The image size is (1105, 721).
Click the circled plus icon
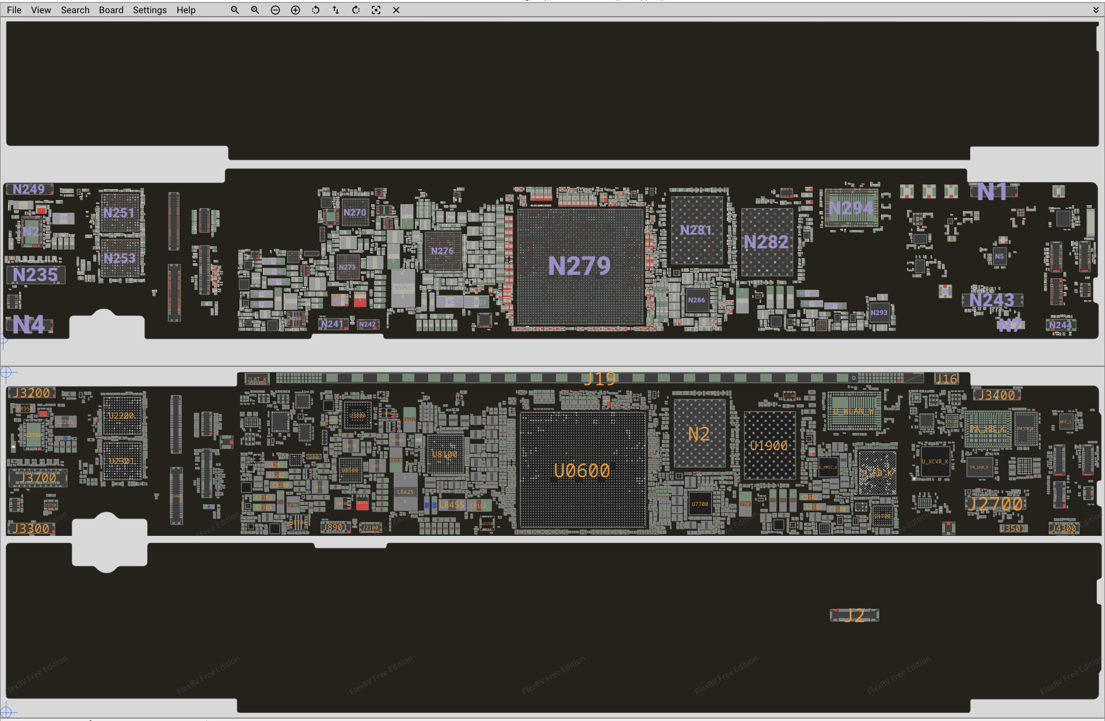point(295,10)
